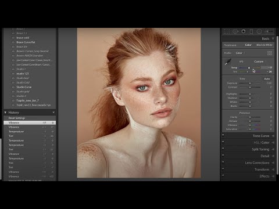The height and width of the screenshot is (209, 279).
Task: Click preset icon beside 'studio 123'
Action: point(13,74)
